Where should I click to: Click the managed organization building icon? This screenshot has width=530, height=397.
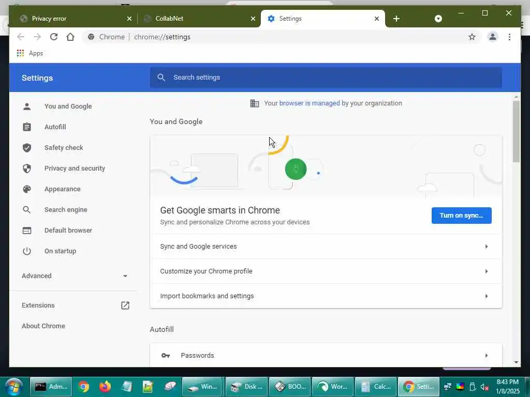[255, 103]
